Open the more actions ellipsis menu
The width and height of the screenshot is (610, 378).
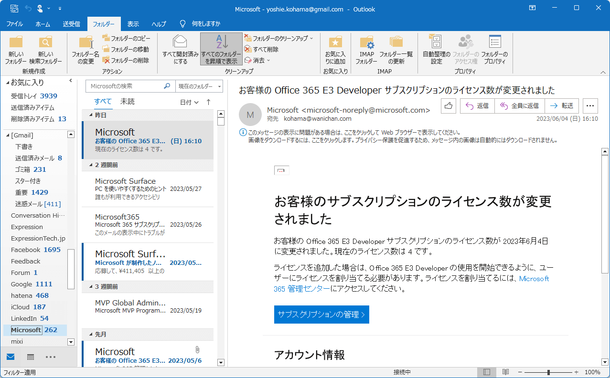point(590,106)
